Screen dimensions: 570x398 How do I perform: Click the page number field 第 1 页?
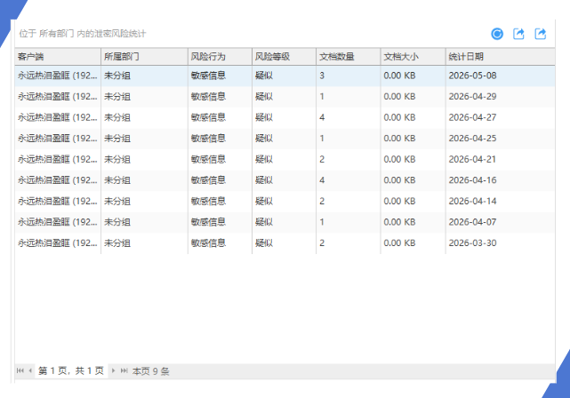coord(71,370)
